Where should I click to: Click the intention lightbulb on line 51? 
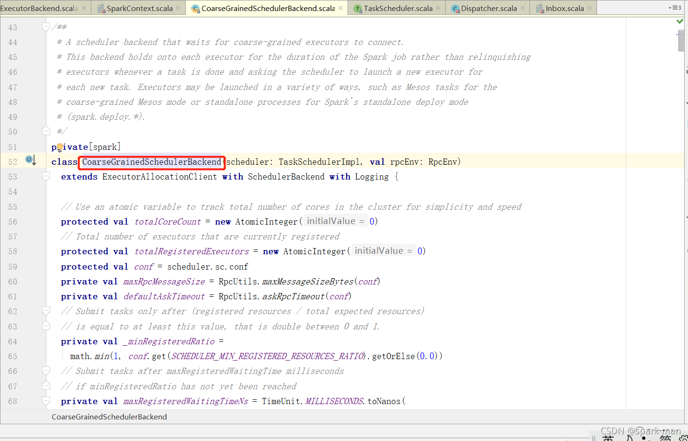pos(59,147)
